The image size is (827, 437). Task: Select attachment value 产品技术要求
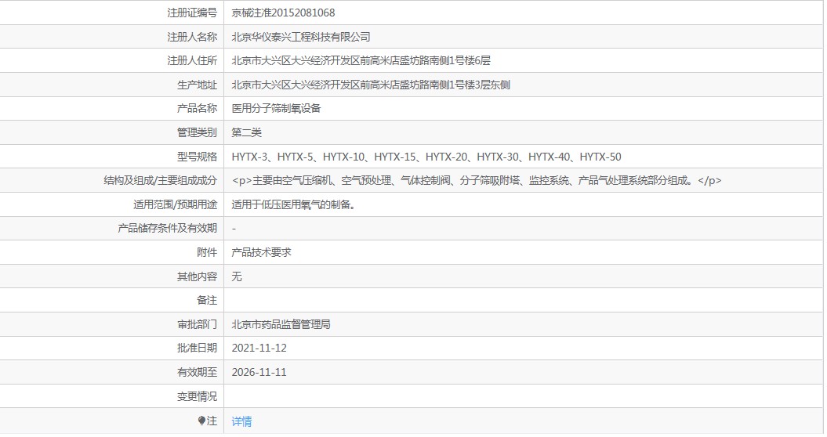[x=261, y=252]
